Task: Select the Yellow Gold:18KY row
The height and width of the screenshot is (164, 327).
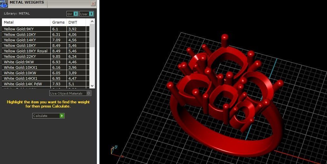Action: [46, 45]
